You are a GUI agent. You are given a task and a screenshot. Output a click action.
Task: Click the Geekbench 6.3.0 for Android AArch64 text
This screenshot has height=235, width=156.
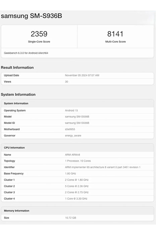point(26,53)
